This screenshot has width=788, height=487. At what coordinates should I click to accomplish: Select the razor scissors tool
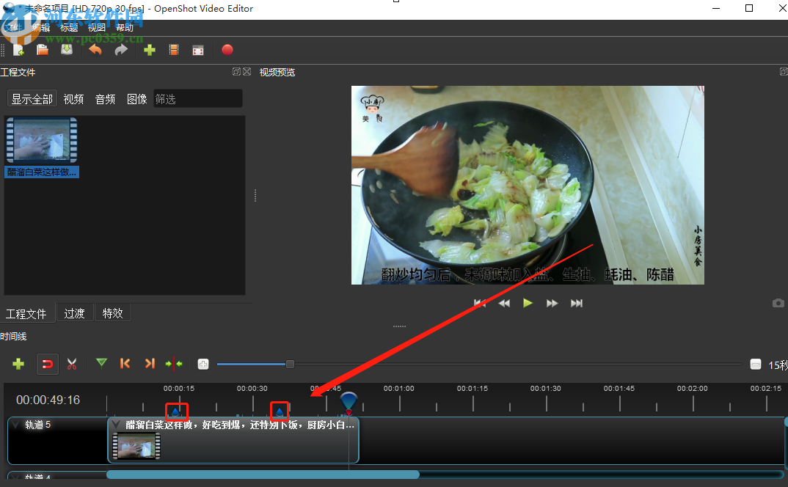pos(72,364)
